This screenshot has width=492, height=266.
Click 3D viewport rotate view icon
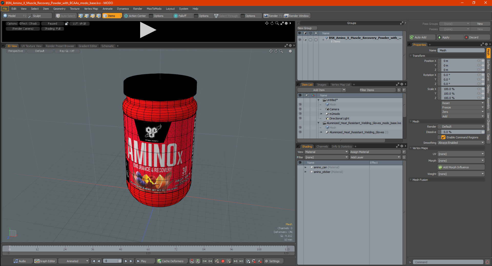click(x=276, y=51)
